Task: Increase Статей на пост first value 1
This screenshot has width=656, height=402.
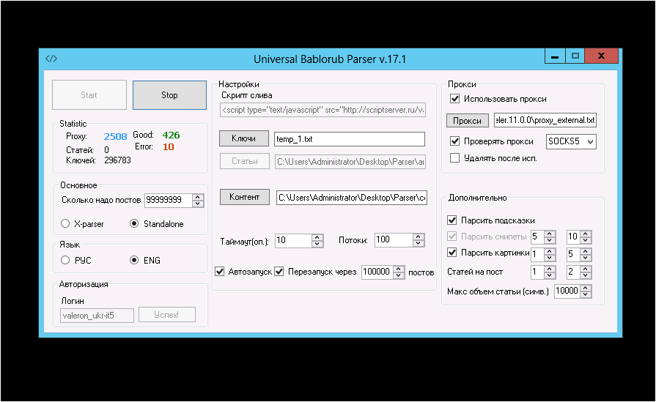Action: [550, 269]
